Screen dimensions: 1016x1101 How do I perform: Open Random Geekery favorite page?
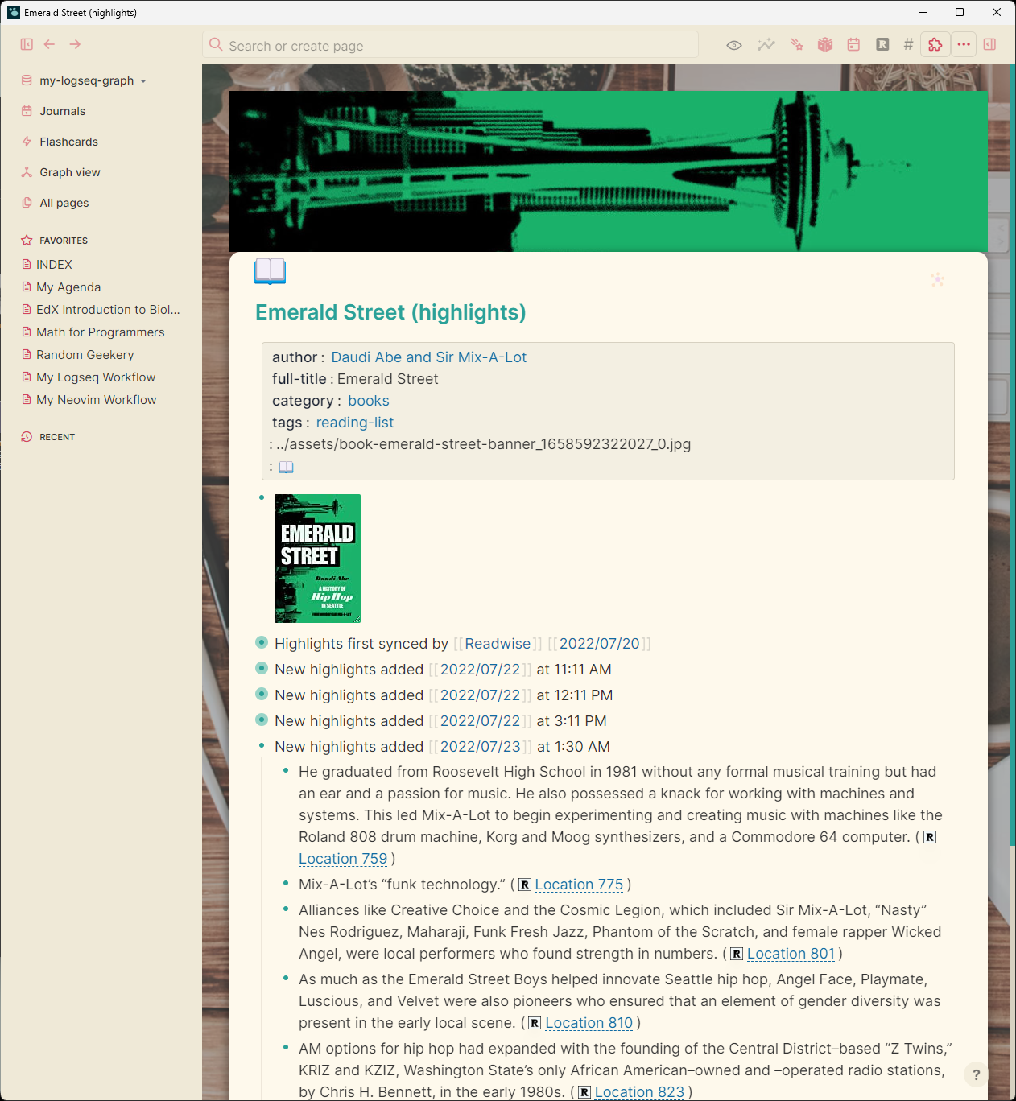click(85, 355)
